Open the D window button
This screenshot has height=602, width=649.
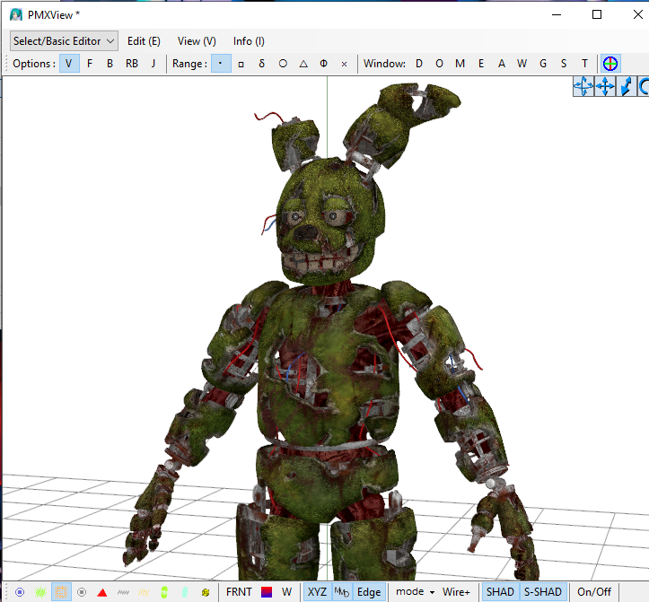[x=419, y=64]
